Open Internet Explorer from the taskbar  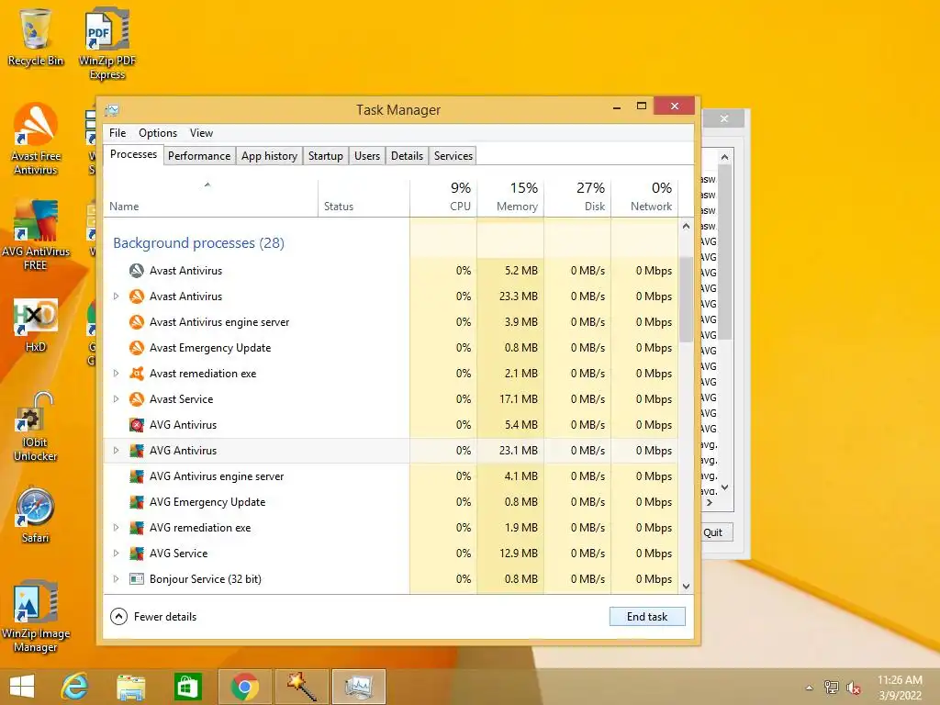click(75, 687)
